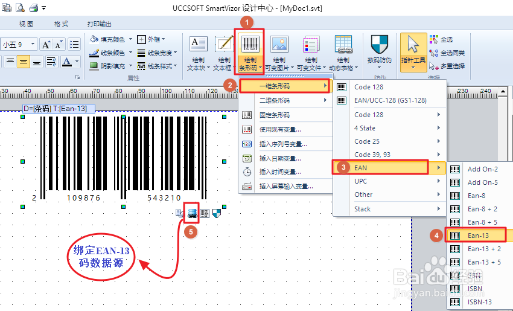Choose ISBN-13 from the submenu
Image resolution: width=513 pixels, height=311 pixels.
pyautogui.click(x=480, y=302)
